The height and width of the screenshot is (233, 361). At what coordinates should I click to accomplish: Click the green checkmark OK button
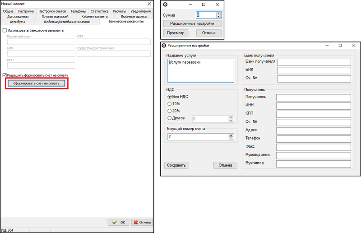118,222
